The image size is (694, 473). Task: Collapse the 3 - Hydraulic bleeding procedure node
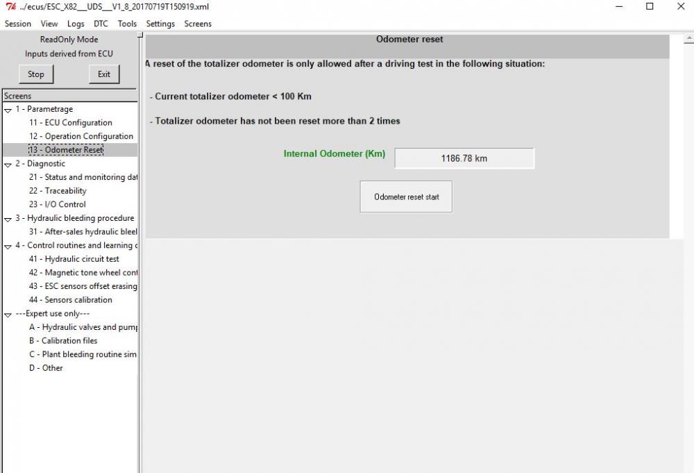coord(8,219)
